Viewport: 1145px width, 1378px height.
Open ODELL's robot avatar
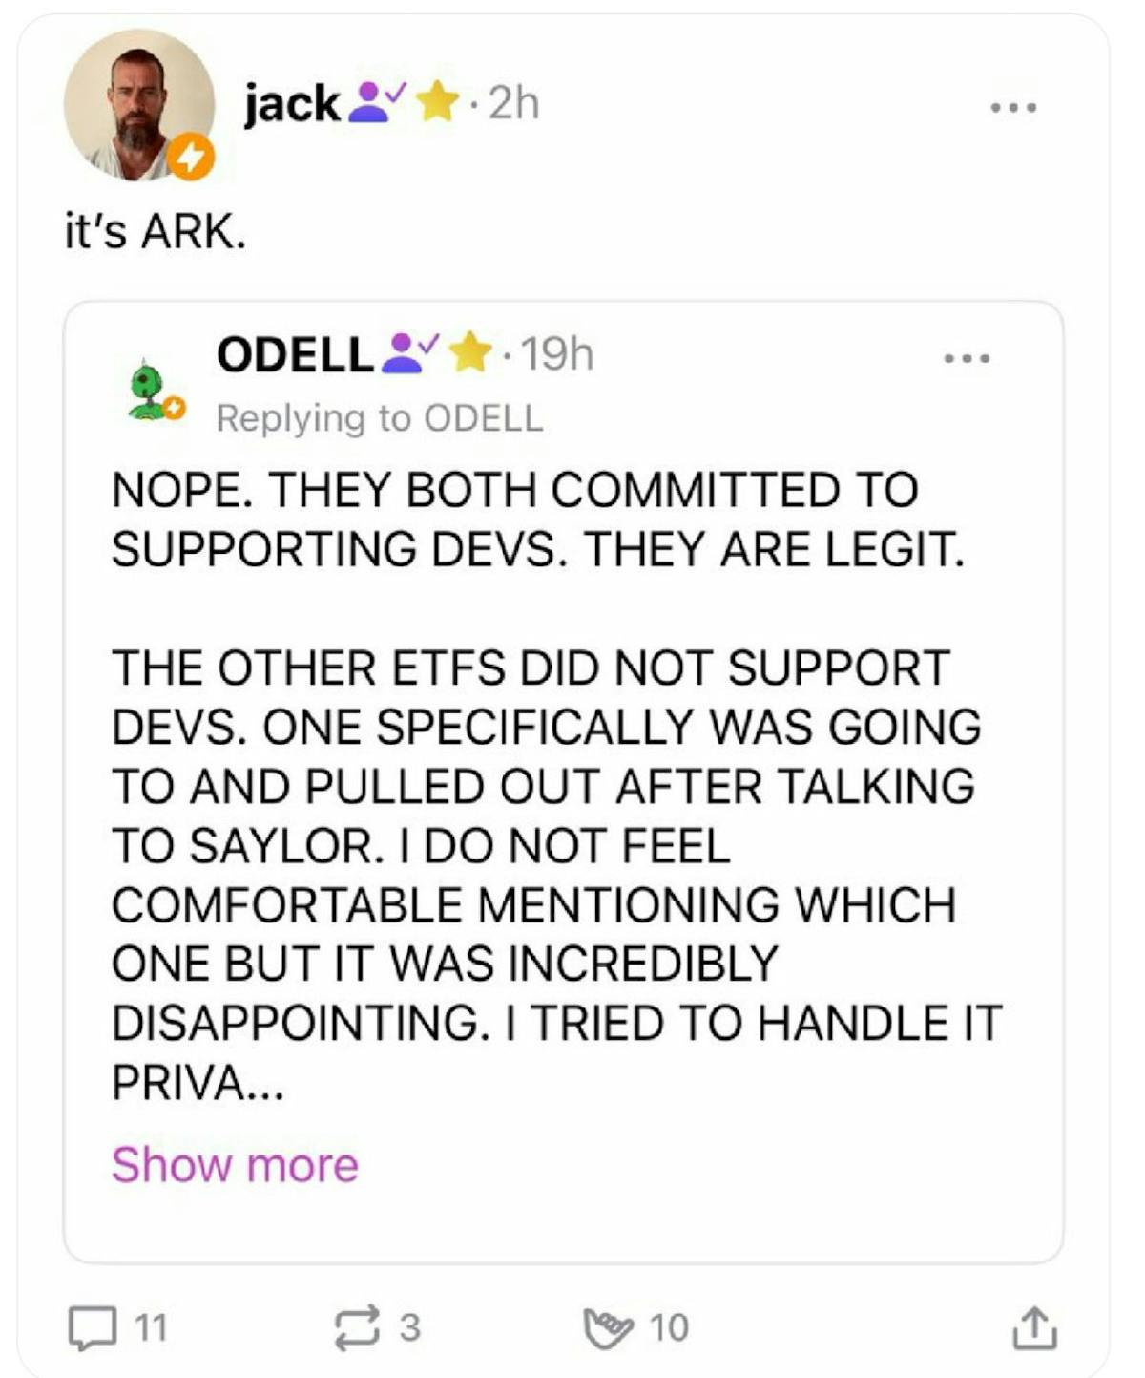coord(148,392)
